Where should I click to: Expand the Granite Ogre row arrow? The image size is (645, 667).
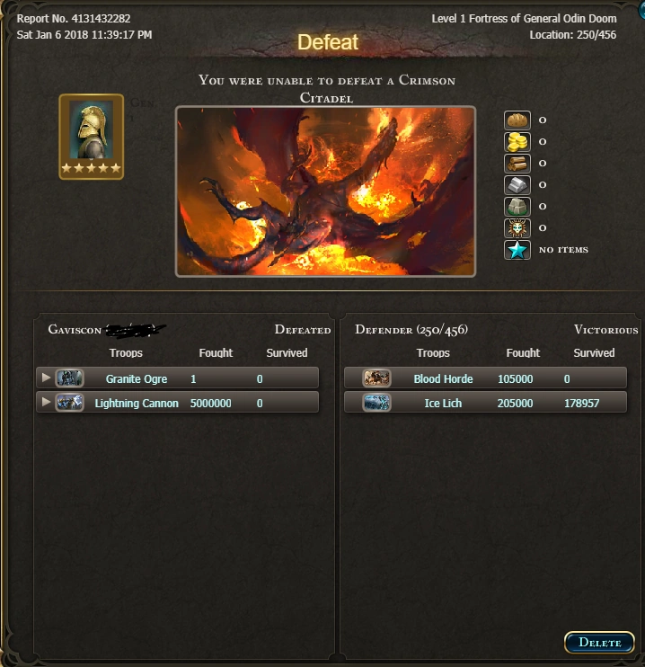(x=46, y=378)
